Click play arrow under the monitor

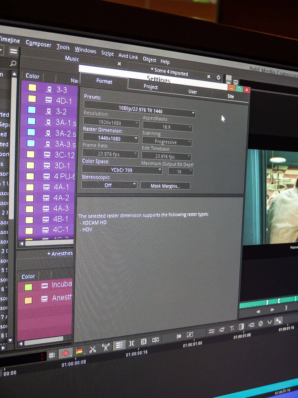tap(272, 310)
